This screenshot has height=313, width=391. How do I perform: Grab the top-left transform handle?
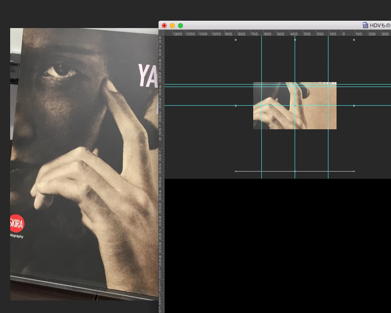coord(236,40)
